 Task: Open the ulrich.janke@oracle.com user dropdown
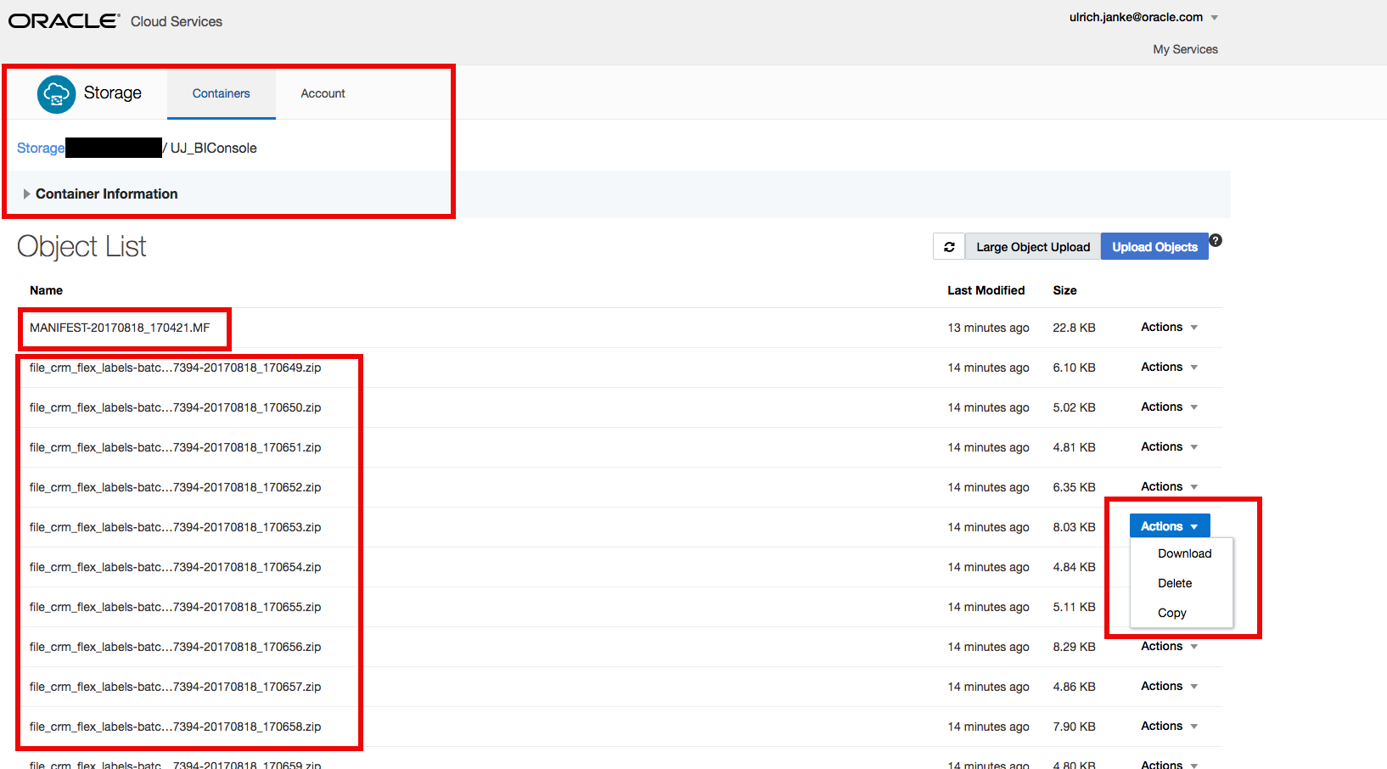click(x=1143, y=17)
